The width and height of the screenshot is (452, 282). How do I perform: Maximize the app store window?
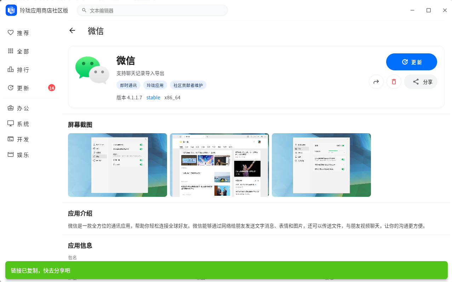[x=429, y=10]
